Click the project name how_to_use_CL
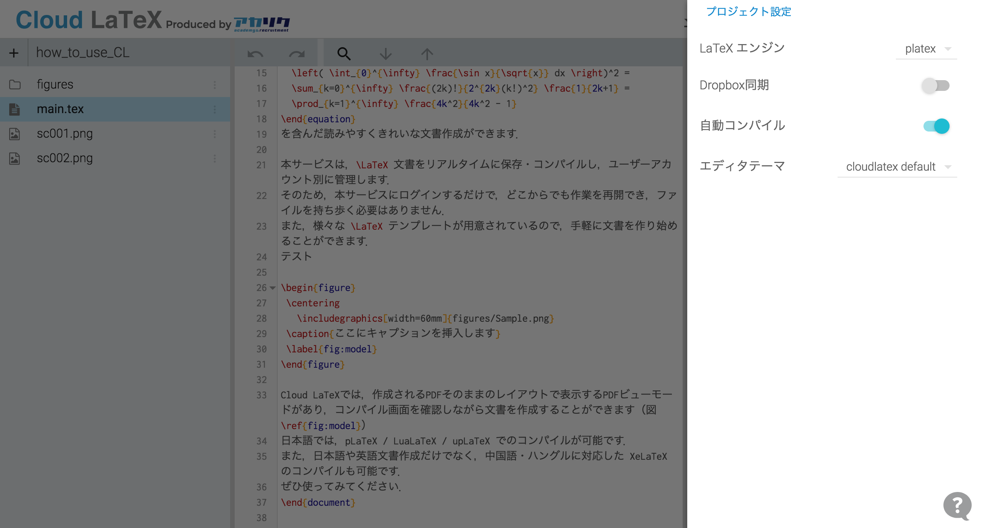This screenshot has height=528, width=981. tap(83, 53)
